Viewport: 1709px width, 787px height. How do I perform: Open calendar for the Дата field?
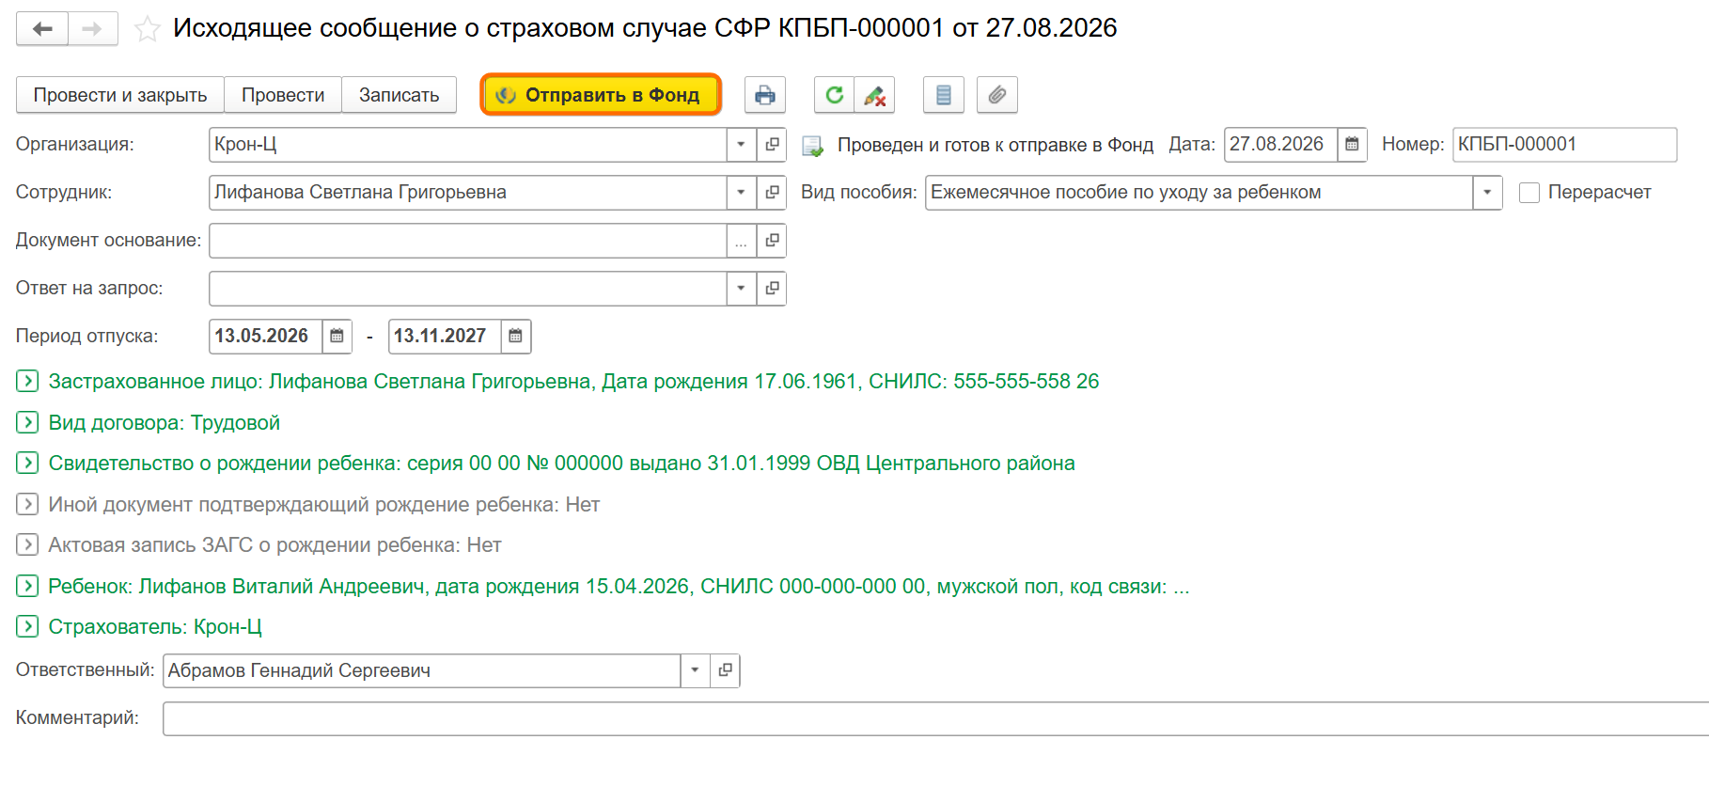pyautogui.click(x=1352, y=145)
